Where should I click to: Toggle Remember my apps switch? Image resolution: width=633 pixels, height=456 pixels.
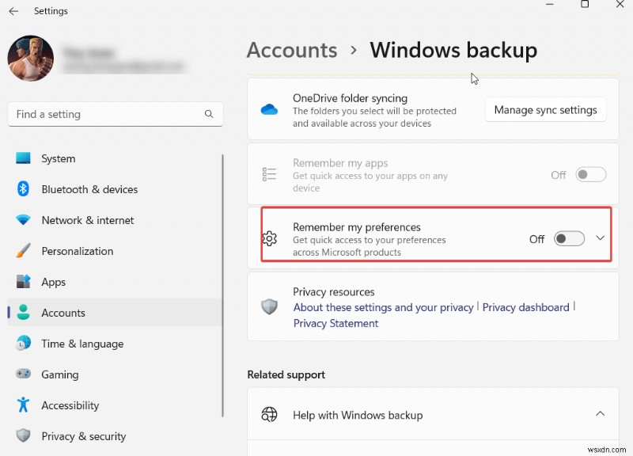coord(590,174)
